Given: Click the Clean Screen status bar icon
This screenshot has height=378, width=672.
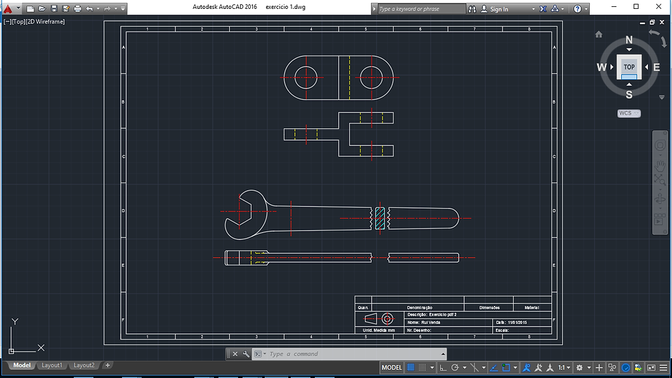Looking at the screenshot, I should [651, 367].
